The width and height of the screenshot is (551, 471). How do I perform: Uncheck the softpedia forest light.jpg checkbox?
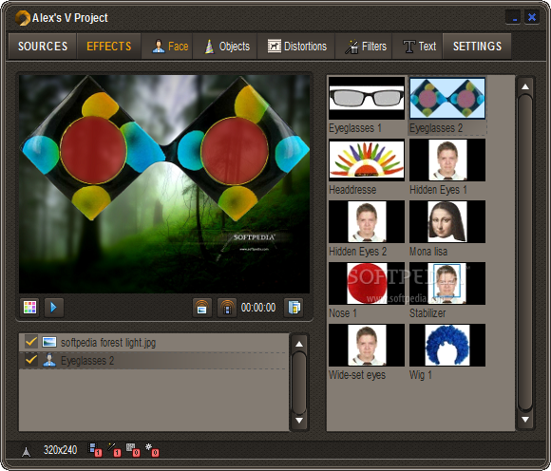(x=31, y=342)
